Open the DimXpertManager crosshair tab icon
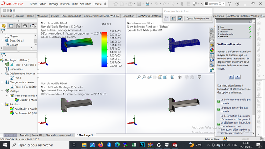 (25, 26)
